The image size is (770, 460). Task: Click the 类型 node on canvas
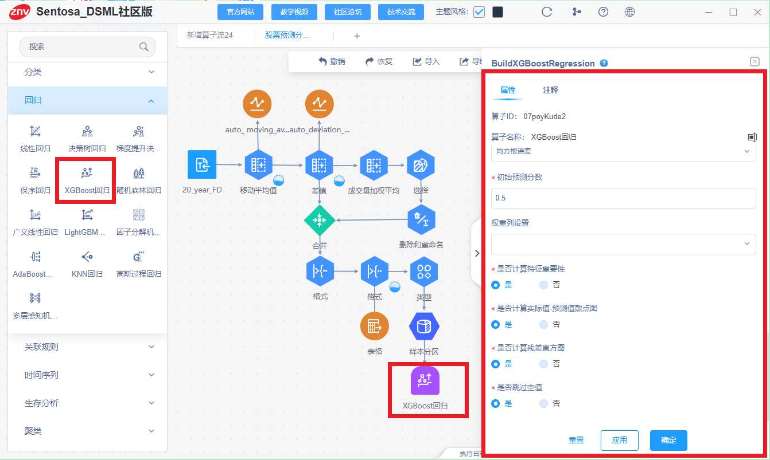click(x=424, y=271)
